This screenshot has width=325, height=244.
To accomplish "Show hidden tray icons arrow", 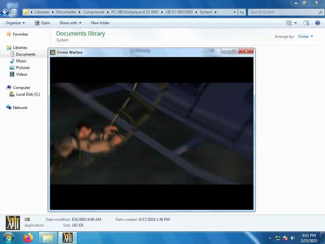I will tap(270, 238).
